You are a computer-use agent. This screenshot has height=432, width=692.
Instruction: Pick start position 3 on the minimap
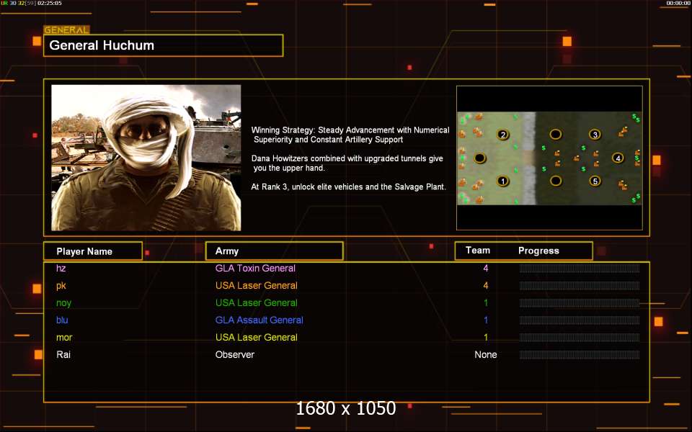coord(595,135)
